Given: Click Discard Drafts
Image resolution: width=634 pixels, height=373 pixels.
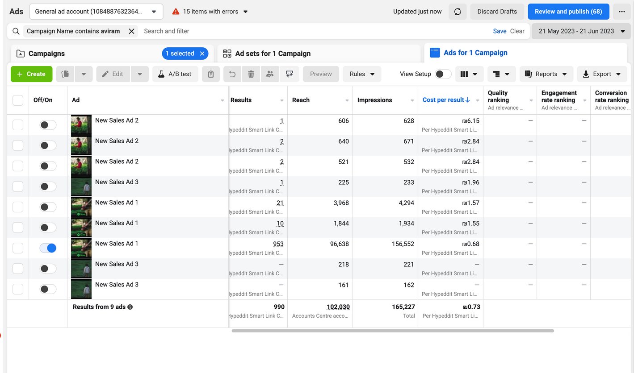Looking at the screenshot, I should (x=497, y=12).
